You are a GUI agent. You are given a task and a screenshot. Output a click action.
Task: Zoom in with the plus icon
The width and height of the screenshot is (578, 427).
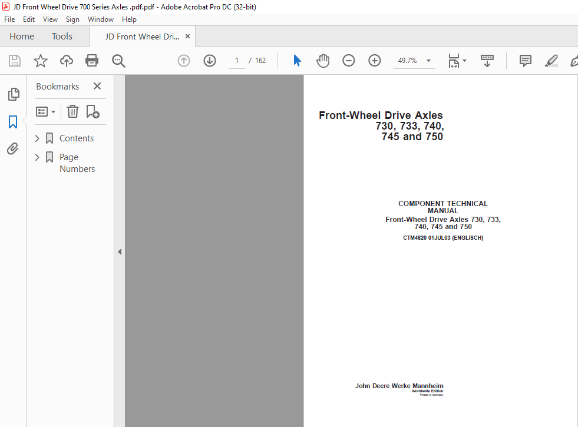(x=375, y=61)
